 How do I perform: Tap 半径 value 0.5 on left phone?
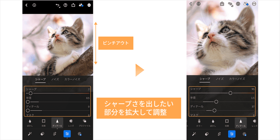tap(88, 98)
